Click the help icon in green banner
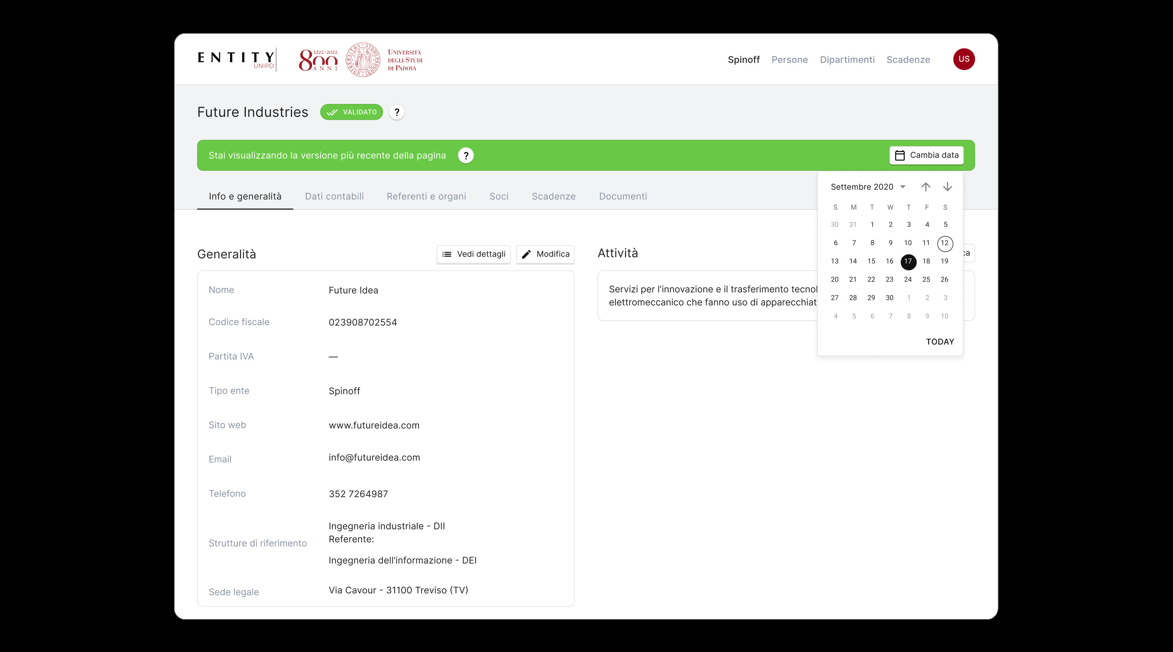The width and height of the screenshot is (1173, 652). tap(466, 155)
